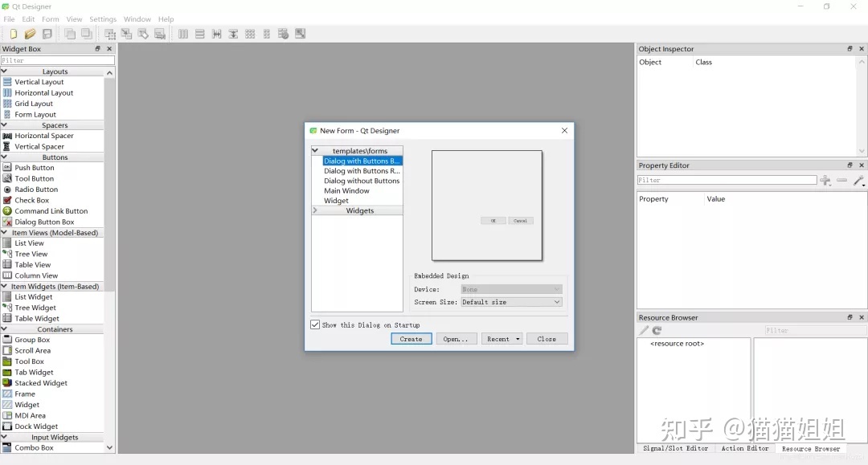This screenshot has height=465, width=868.
Task: Click the Resource Browser filter field
Action: 815,330
